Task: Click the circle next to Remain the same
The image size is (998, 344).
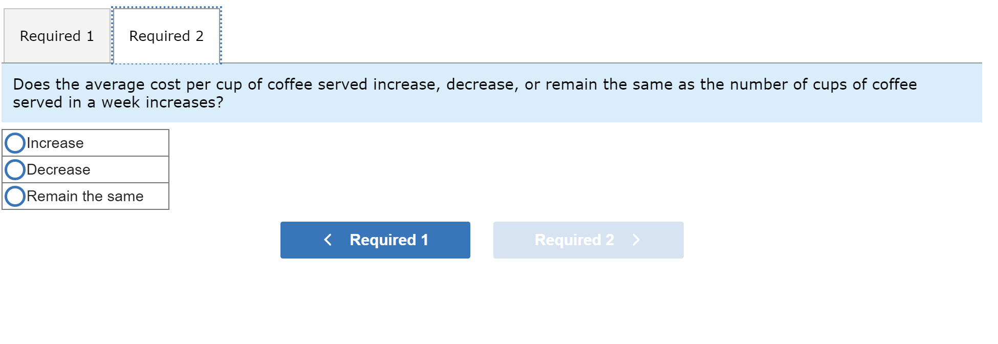Action: [x=15, y=196]
